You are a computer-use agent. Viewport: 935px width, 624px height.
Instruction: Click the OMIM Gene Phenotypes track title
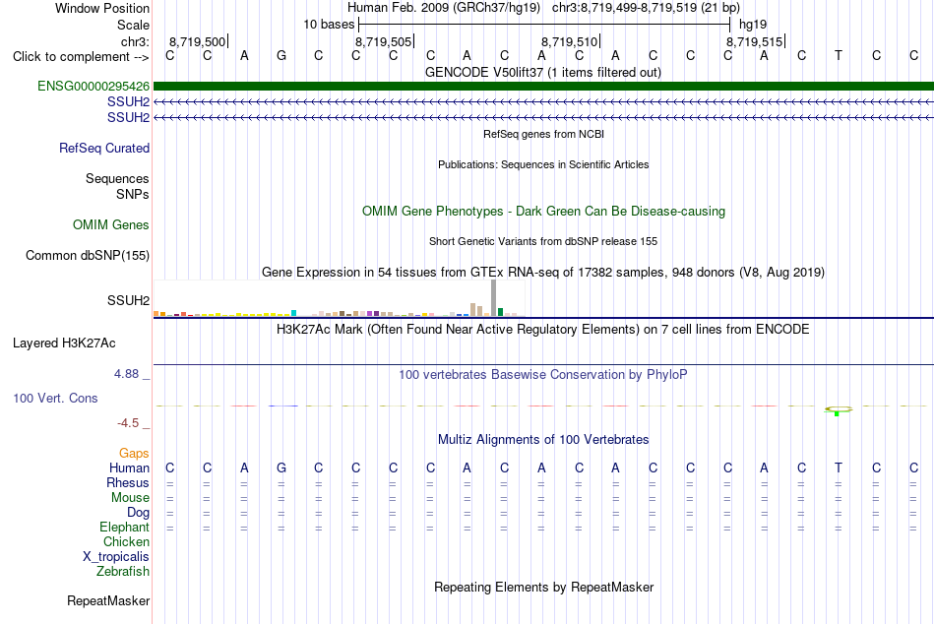[543, 212]
